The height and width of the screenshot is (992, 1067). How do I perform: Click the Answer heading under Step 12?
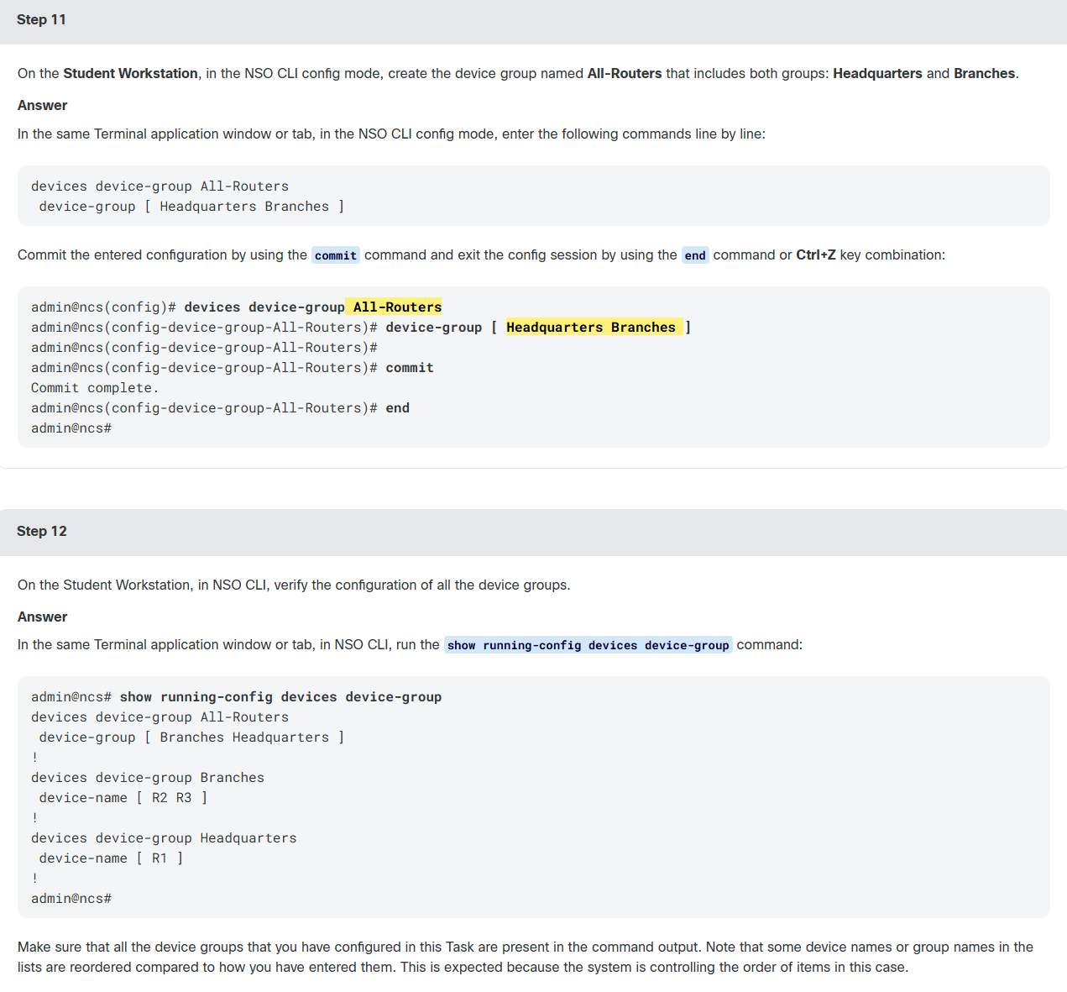[42, 617]
